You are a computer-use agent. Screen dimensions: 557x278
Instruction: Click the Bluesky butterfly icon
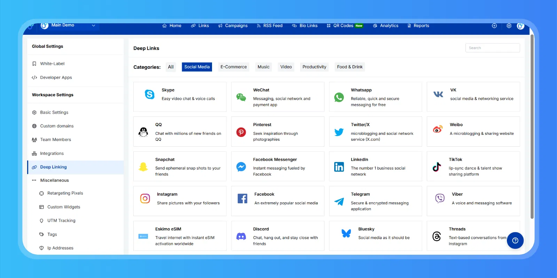point(346,234)
